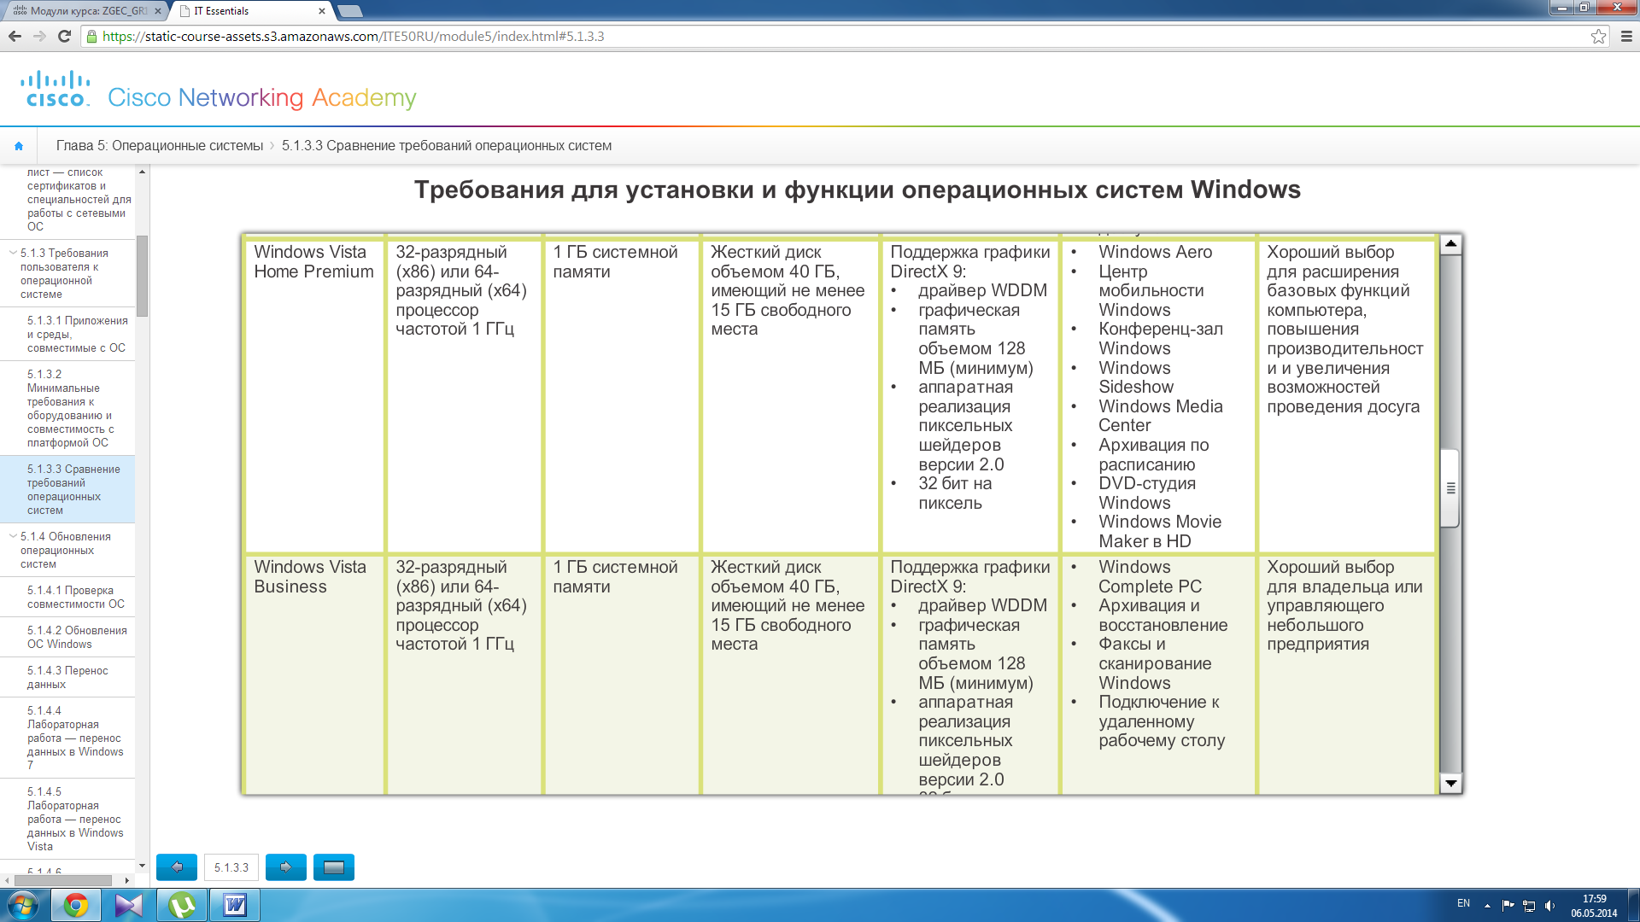Click the table scrollbar thumb

(1450, 488)
